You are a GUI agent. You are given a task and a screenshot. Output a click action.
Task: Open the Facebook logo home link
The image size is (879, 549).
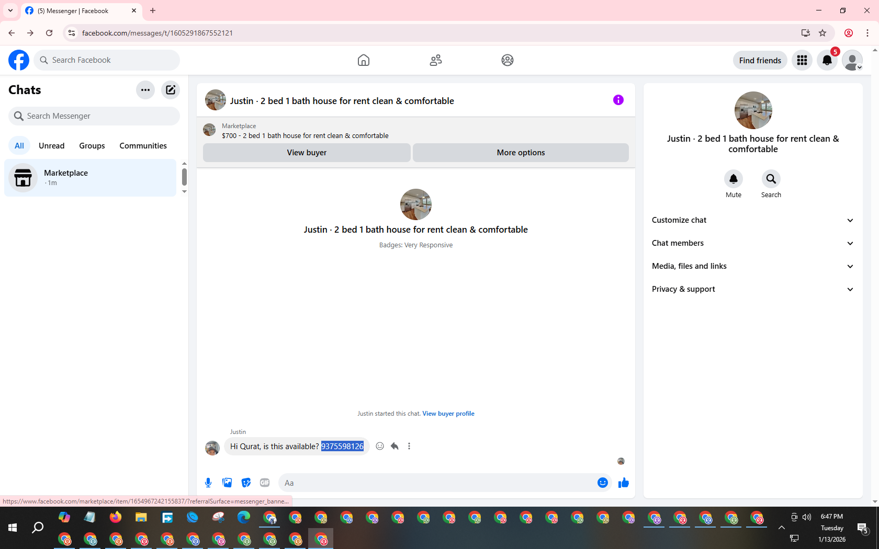(x=19, y=60)
